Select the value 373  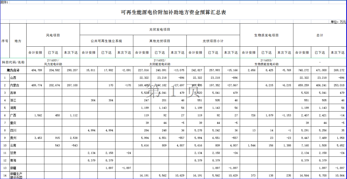[253, 176]
